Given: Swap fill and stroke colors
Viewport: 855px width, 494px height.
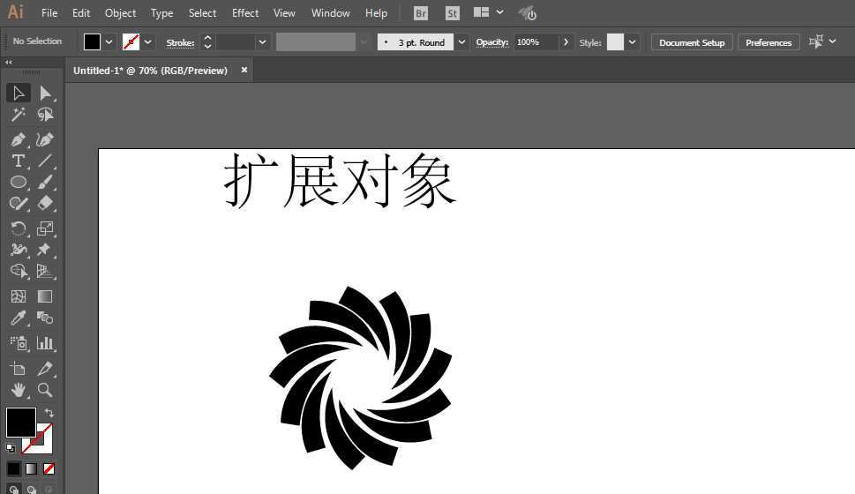Looking at the screenshot, I should click(x=49, y=413).
